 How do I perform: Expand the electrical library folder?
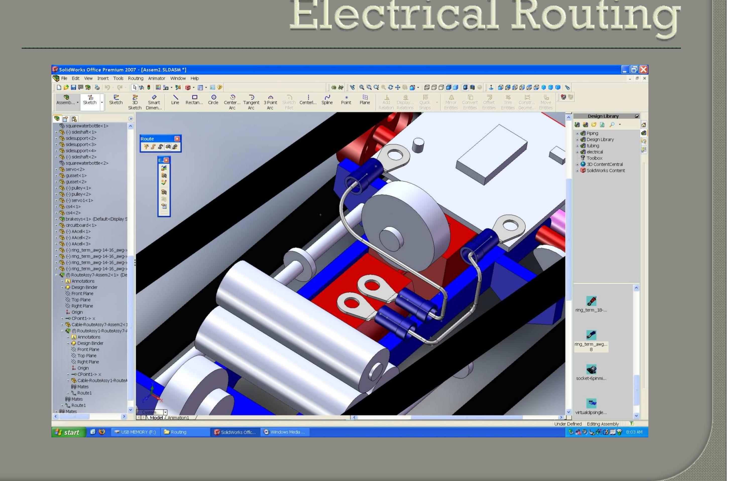click(577, 152)
